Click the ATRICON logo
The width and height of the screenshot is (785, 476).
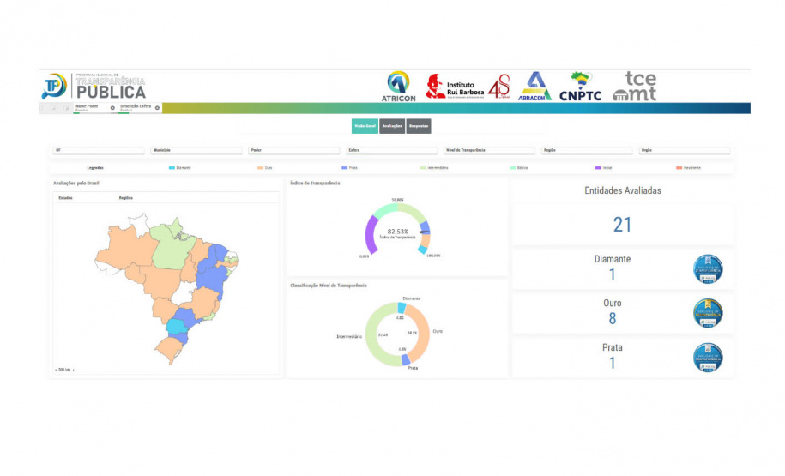[398, 87]
